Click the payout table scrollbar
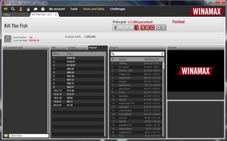Viewport: 227px width, 141px height. point(105,96)
